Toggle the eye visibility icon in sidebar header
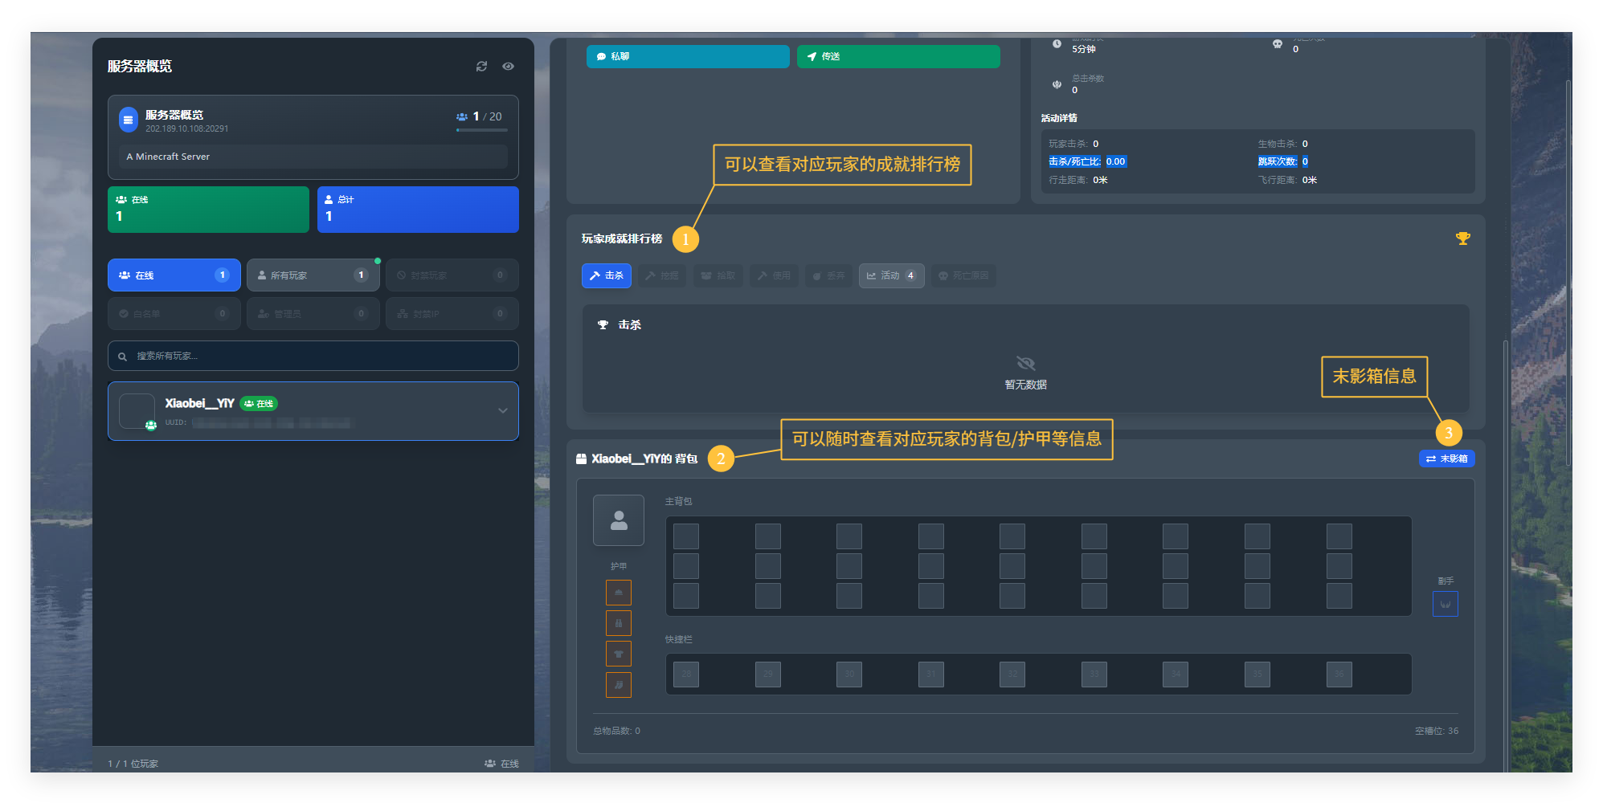 pyautogui.click(x=508, y=67)
